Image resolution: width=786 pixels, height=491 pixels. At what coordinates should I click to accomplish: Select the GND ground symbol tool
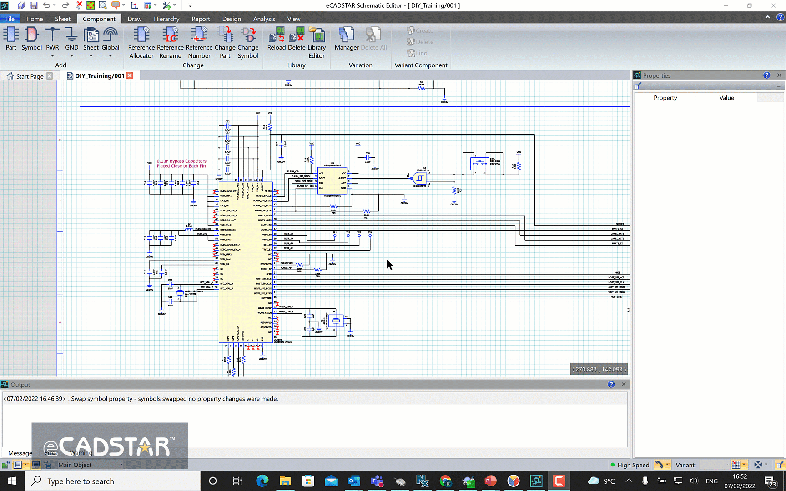point(71,39)
